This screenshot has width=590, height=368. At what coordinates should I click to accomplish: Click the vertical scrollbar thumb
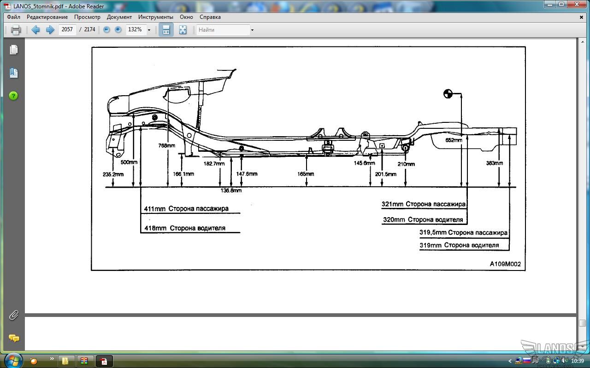tap(583, 323)
